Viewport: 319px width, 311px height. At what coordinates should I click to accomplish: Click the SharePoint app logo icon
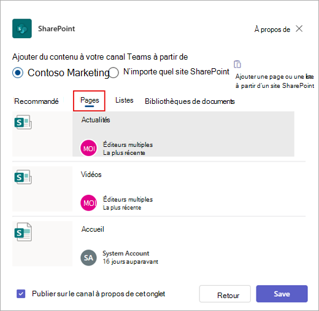(x=22, y=28)
